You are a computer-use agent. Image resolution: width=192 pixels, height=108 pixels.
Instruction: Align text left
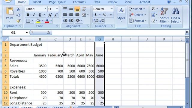(65, 15)
